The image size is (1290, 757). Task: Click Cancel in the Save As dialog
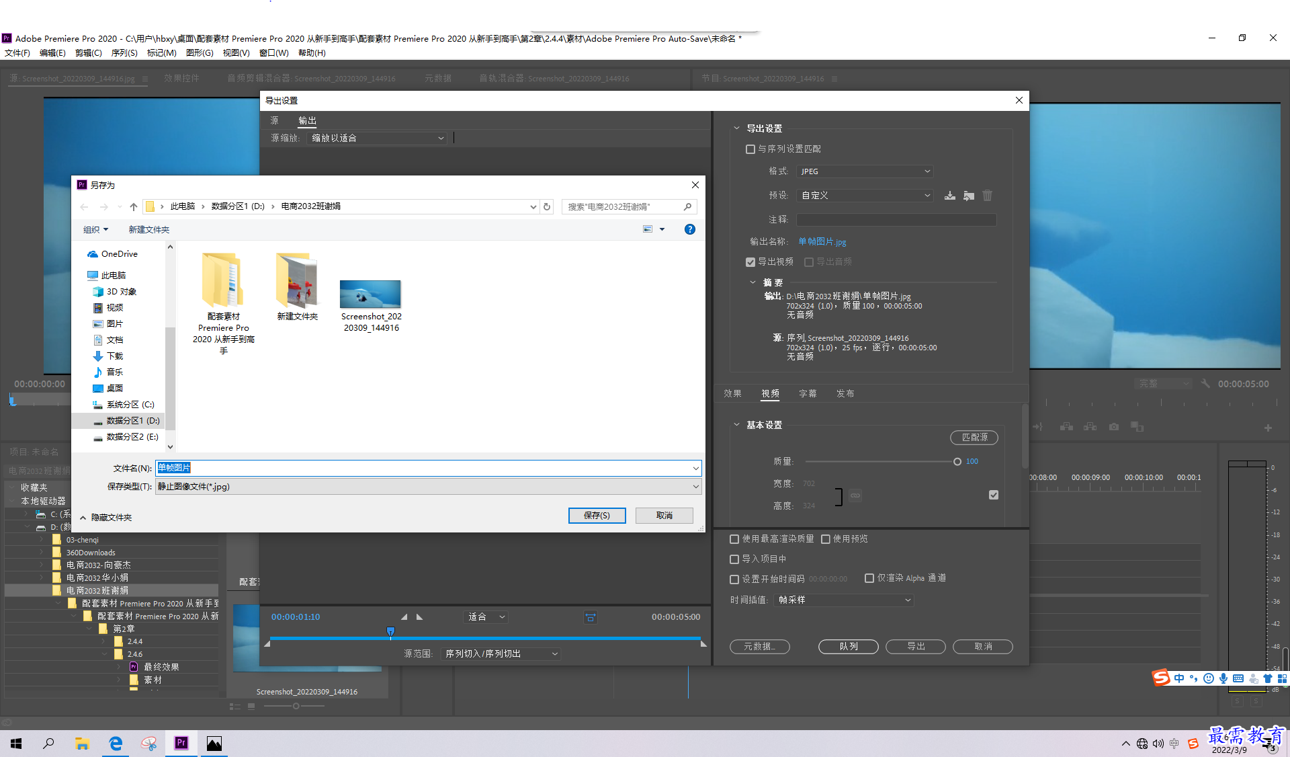(664, 516)
